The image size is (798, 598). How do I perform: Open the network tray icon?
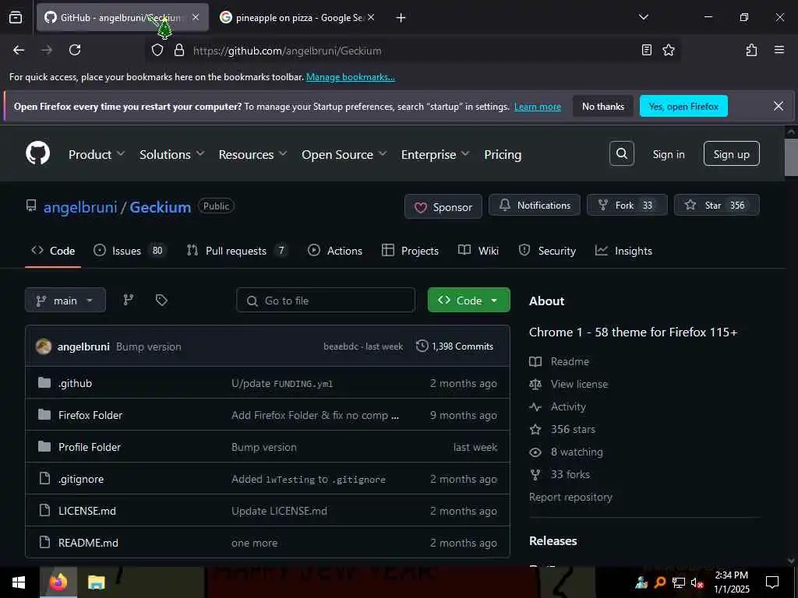click(679, 582)
